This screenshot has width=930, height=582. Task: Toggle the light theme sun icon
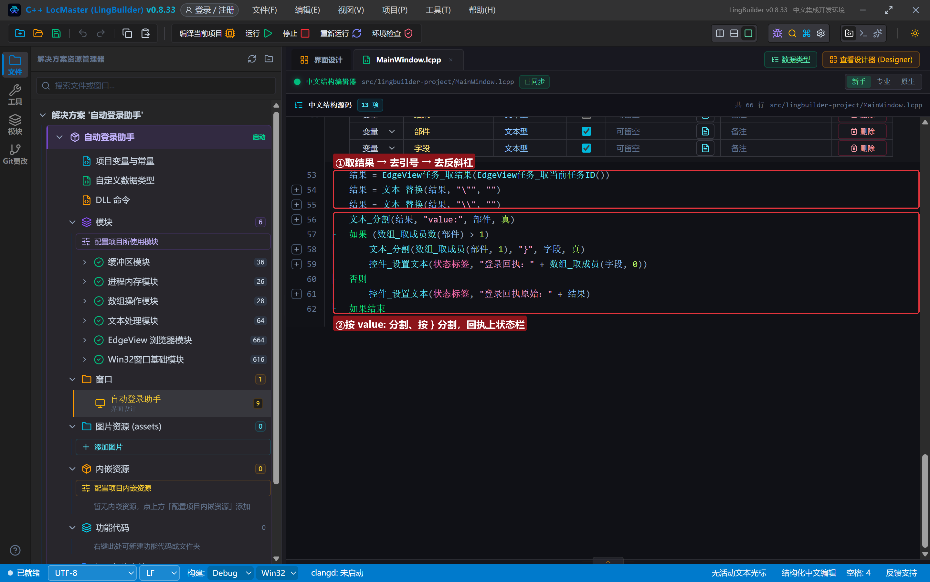915,34
